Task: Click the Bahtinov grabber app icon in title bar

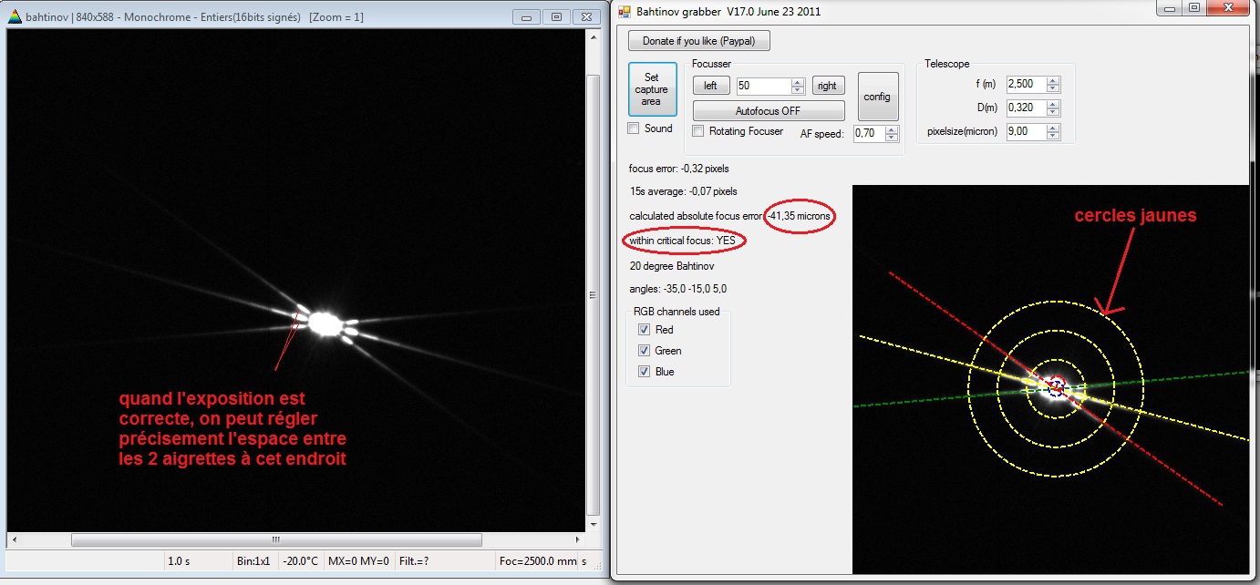Action: (625, 11)
